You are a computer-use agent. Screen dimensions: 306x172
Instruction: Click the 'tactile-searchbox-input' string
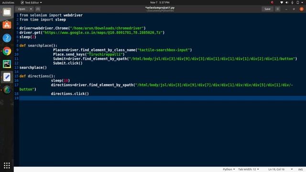164,50
